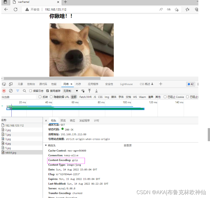Image resolution: width=210 pixels, height=198 pixels.
Task: Click the address bar URL 192.168.135.112
Action: tap(56, 9)
